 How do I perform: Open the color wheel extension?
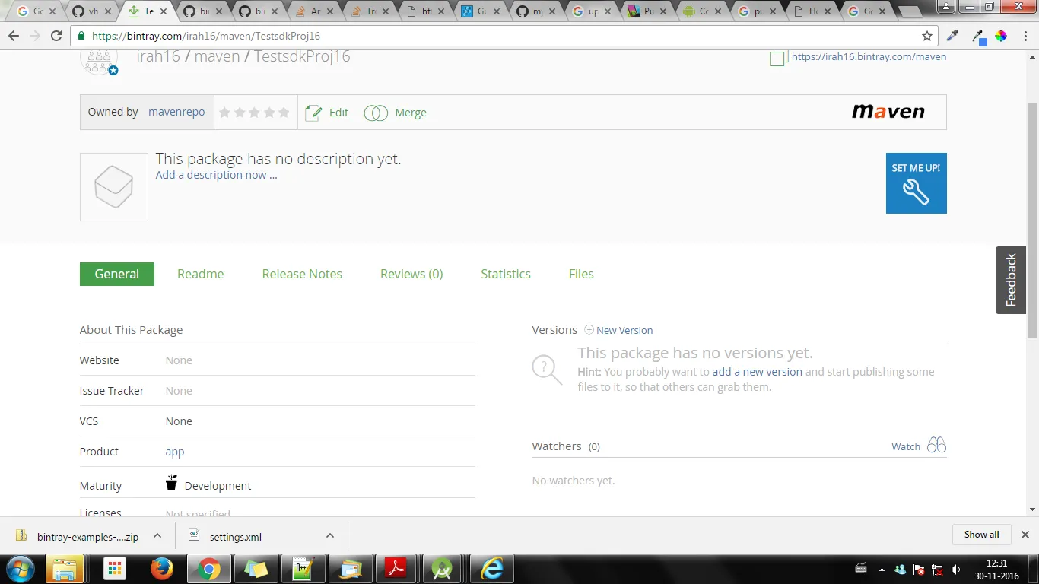click(x=1001, y=36)
